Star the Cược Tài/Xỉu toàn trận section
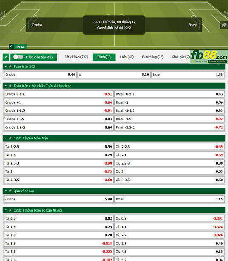 [10, 138]
